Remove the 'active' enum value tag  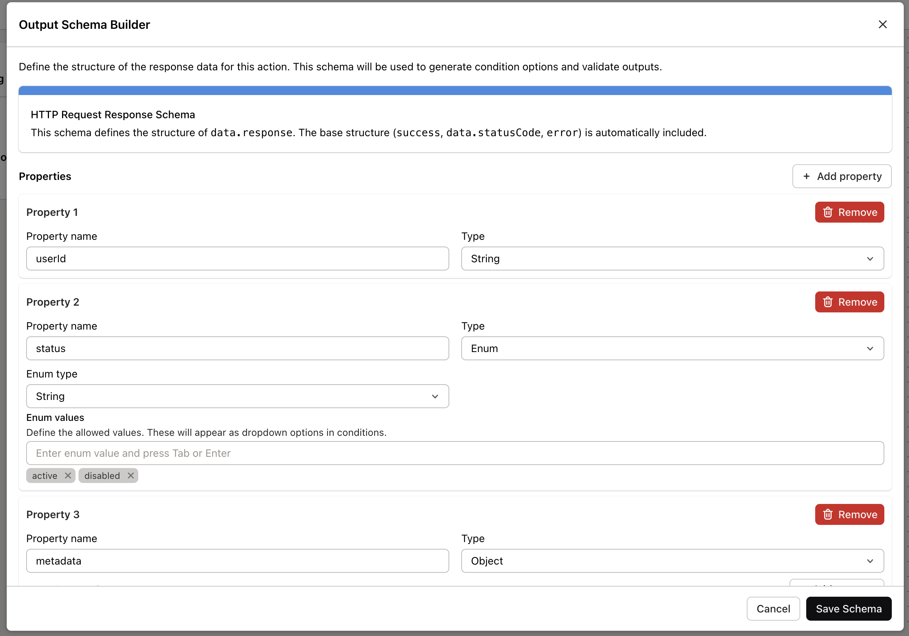[68, 476]
